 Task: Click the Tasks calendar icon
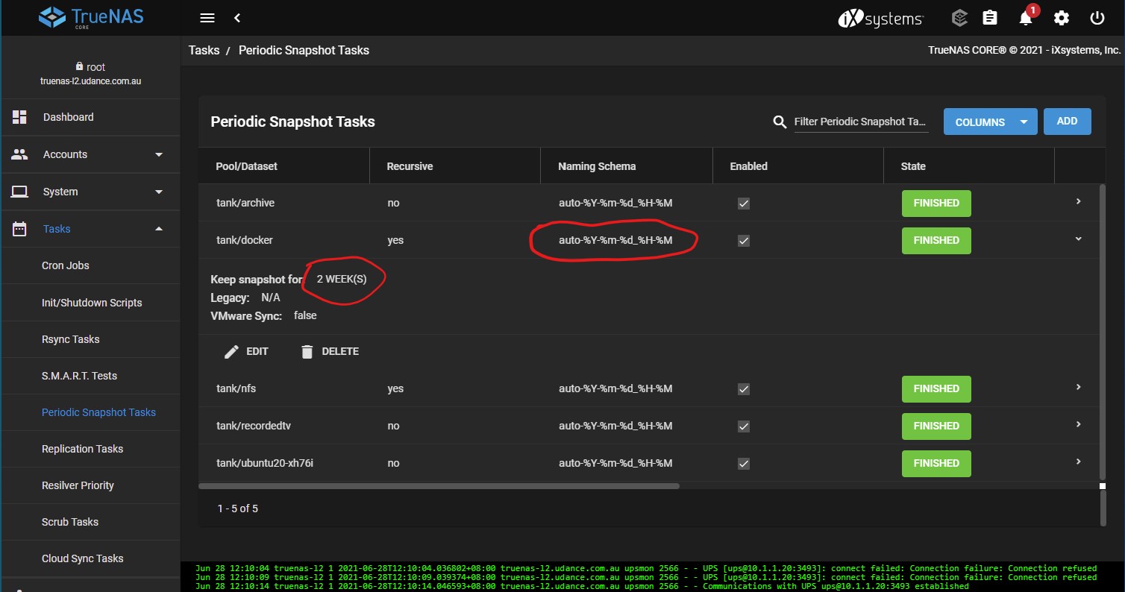tap(19, 229)
